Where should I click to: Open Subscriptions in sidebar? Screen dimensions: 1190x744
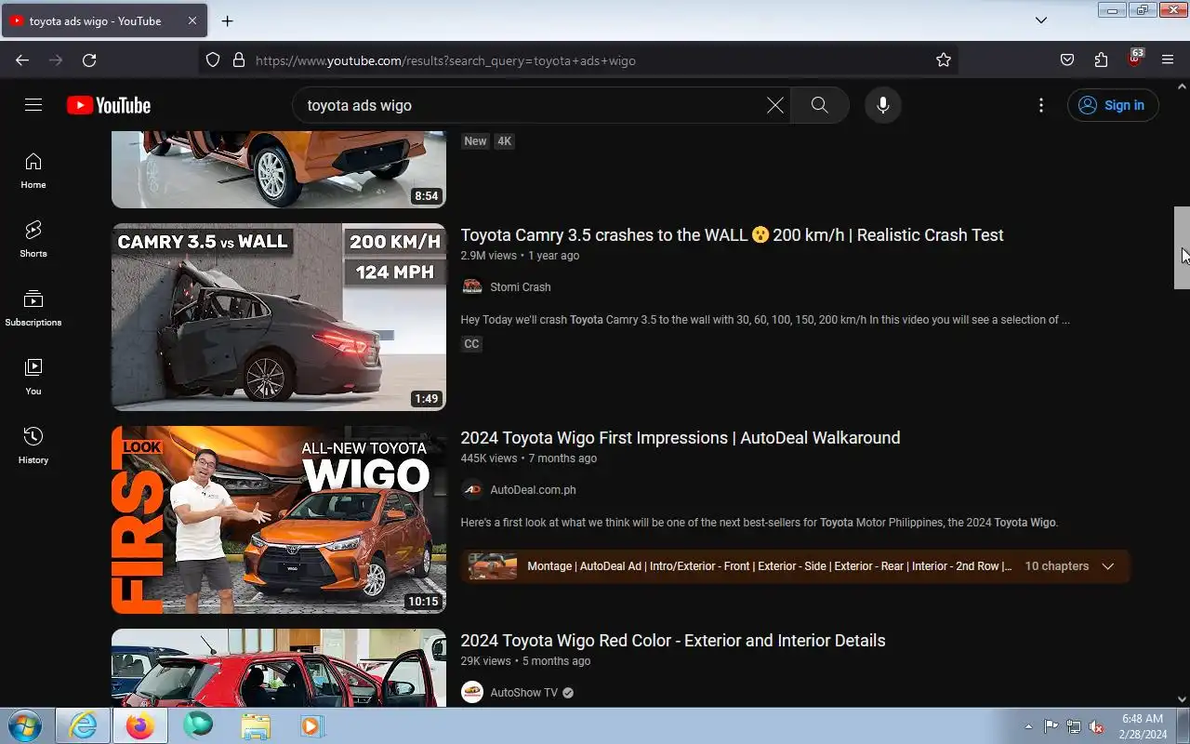33,309
